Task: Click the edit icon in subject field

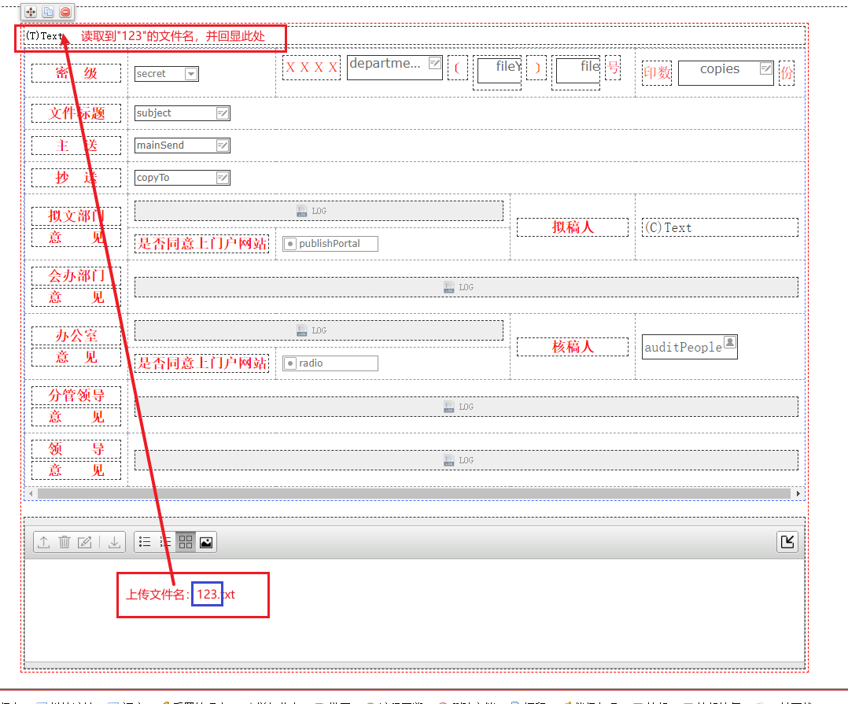Action: (x=223, y=113)
